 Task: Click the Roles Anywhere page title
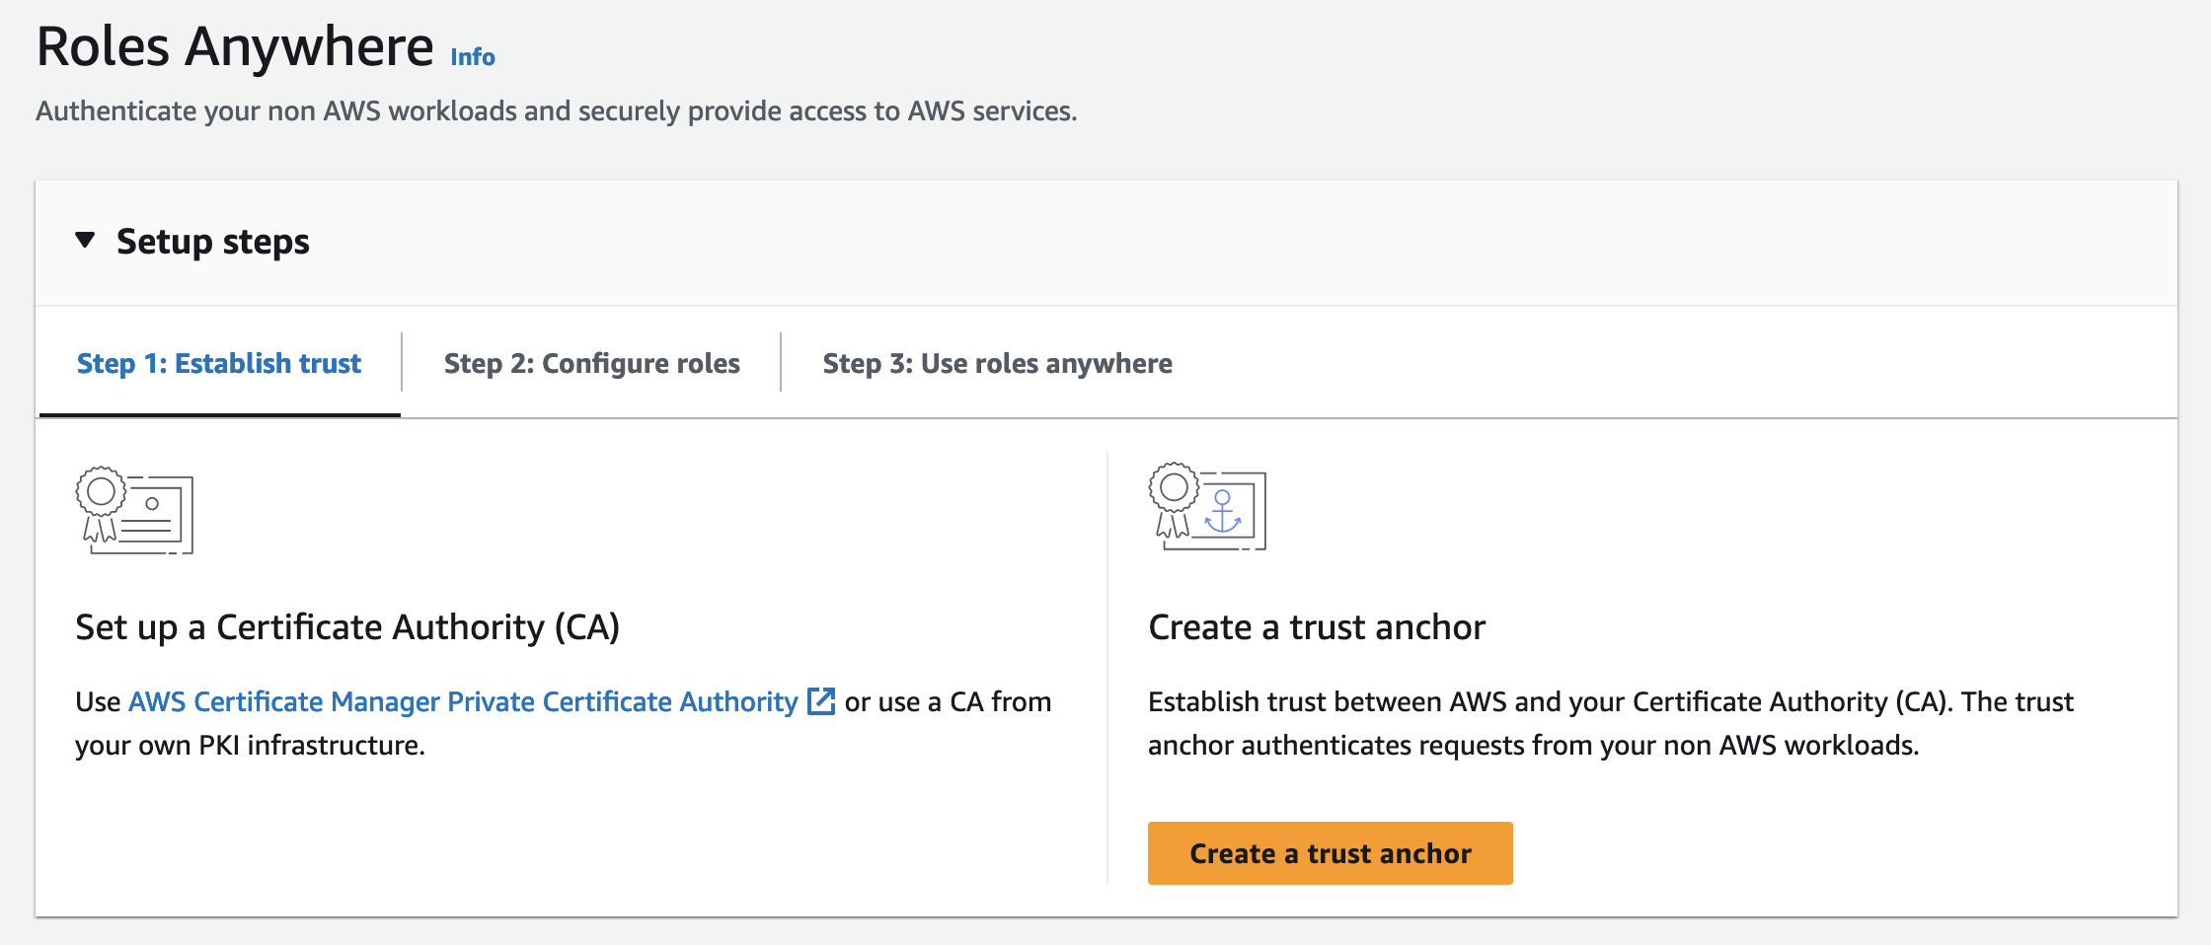[235, 46]
